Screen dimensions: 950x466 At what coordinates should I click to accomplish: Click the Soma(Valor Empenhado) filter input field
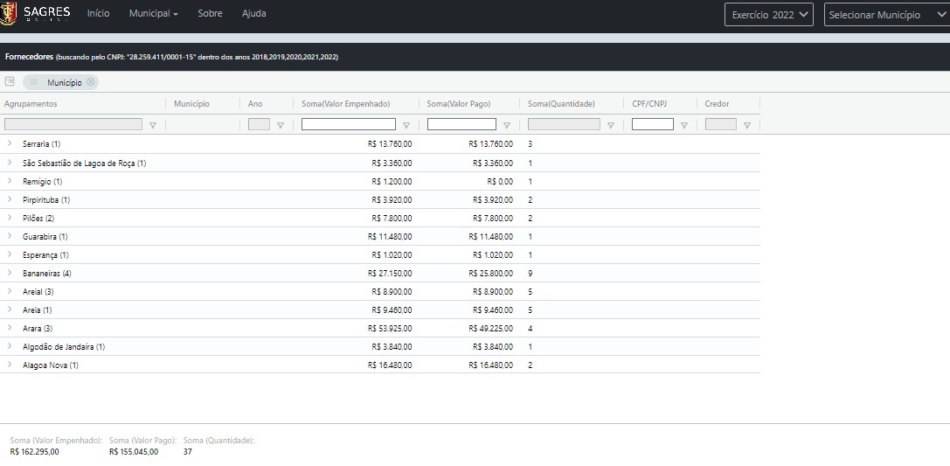coord(348,125)
